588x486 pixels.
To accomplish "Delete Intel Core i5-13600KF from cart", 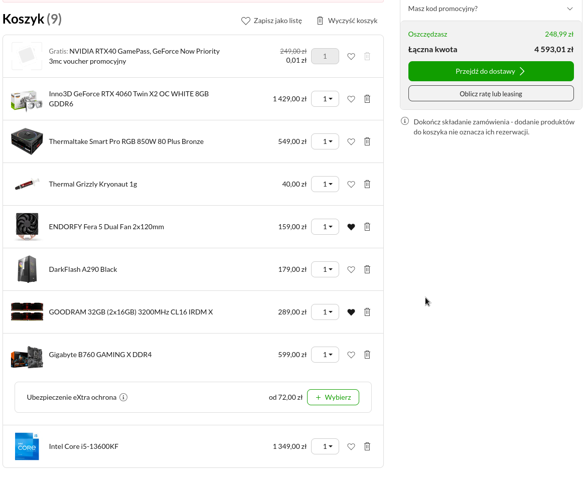I will pyautogui.click(x=367, y=446).
